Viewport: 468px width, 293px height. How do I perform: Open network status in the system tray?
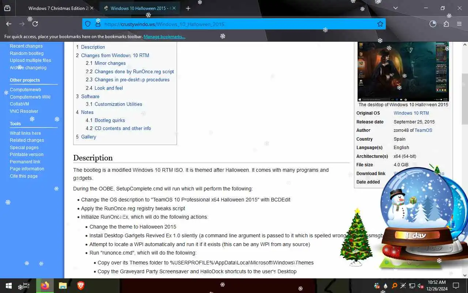point(412,286)
